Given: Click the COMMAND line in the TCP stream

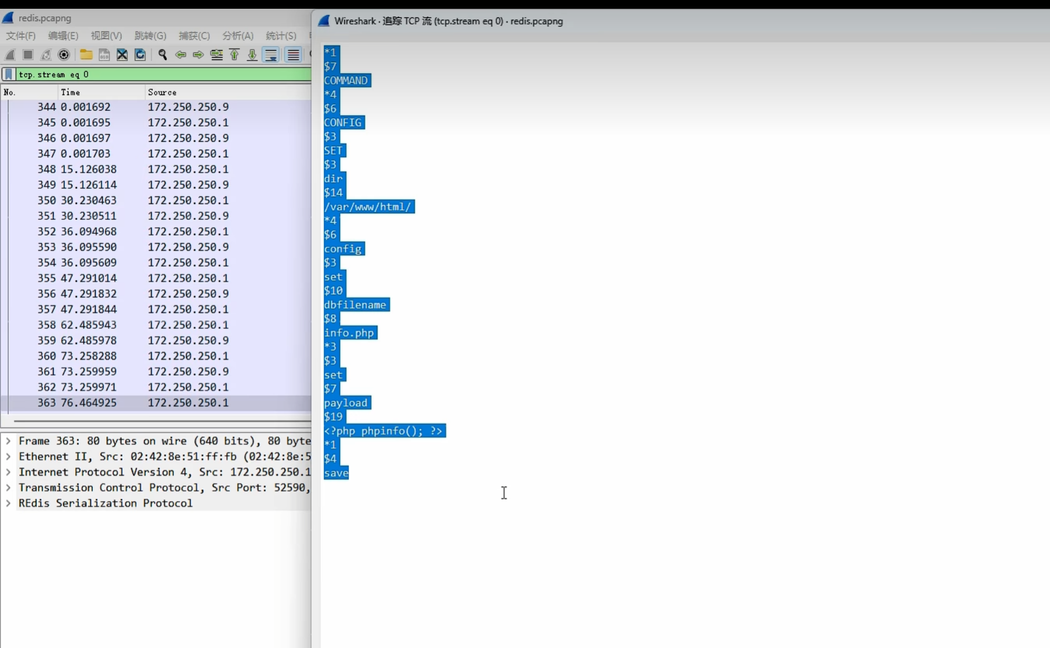Looking at the screenshot, I should tap(346, 80).
